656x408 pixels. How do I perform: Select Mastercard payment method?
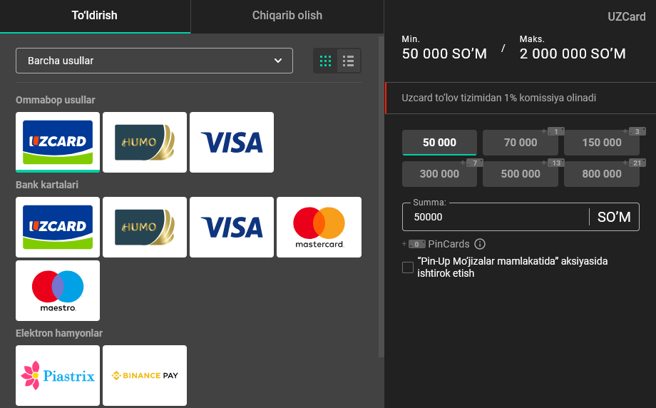pyautogui.click(x=319, y=227)
